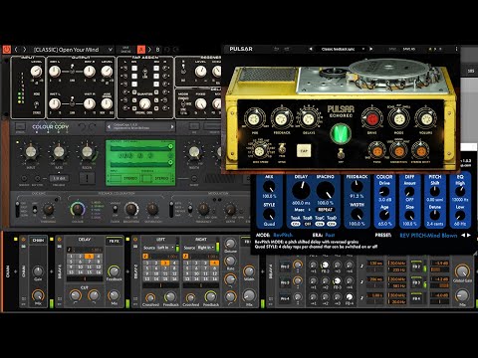Screen dimensions: 478x358
Task: Adjust the Gain knob in CHAIN device
Action: tap(38, 270)
